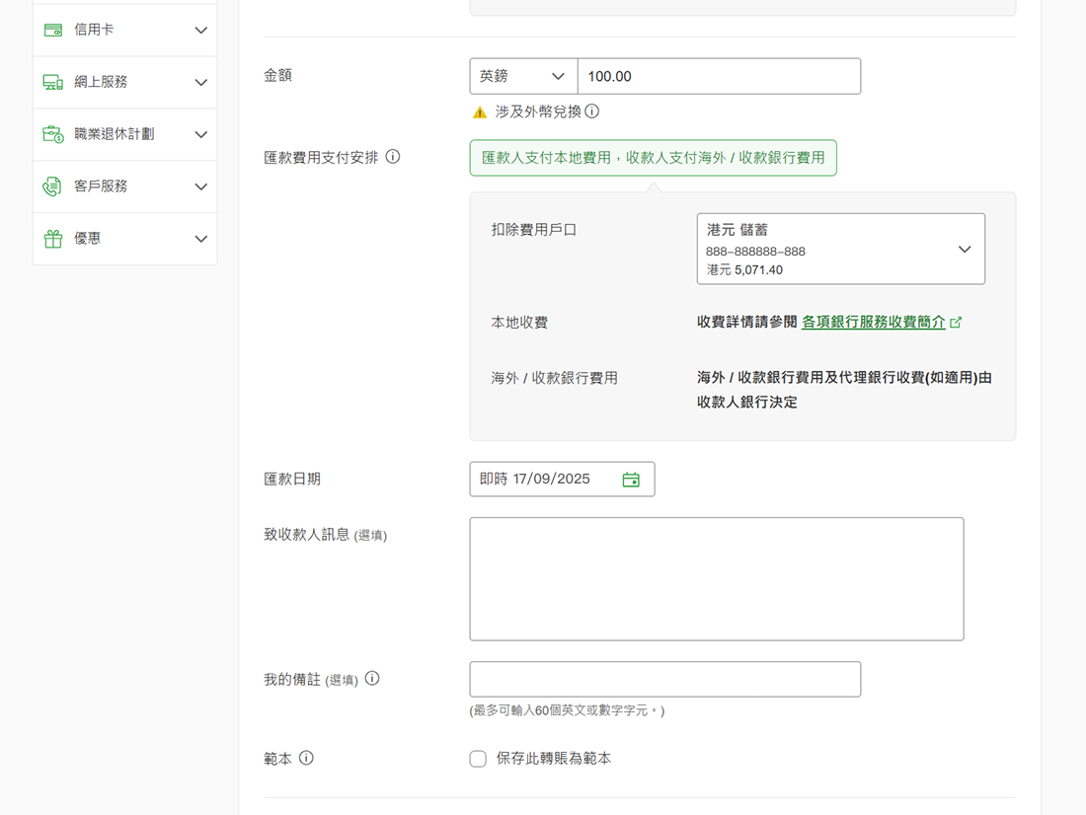The image size is (1086, 815).
Task: Click the 致收款人訊息 message text area
Action: [x=716, y=579]
